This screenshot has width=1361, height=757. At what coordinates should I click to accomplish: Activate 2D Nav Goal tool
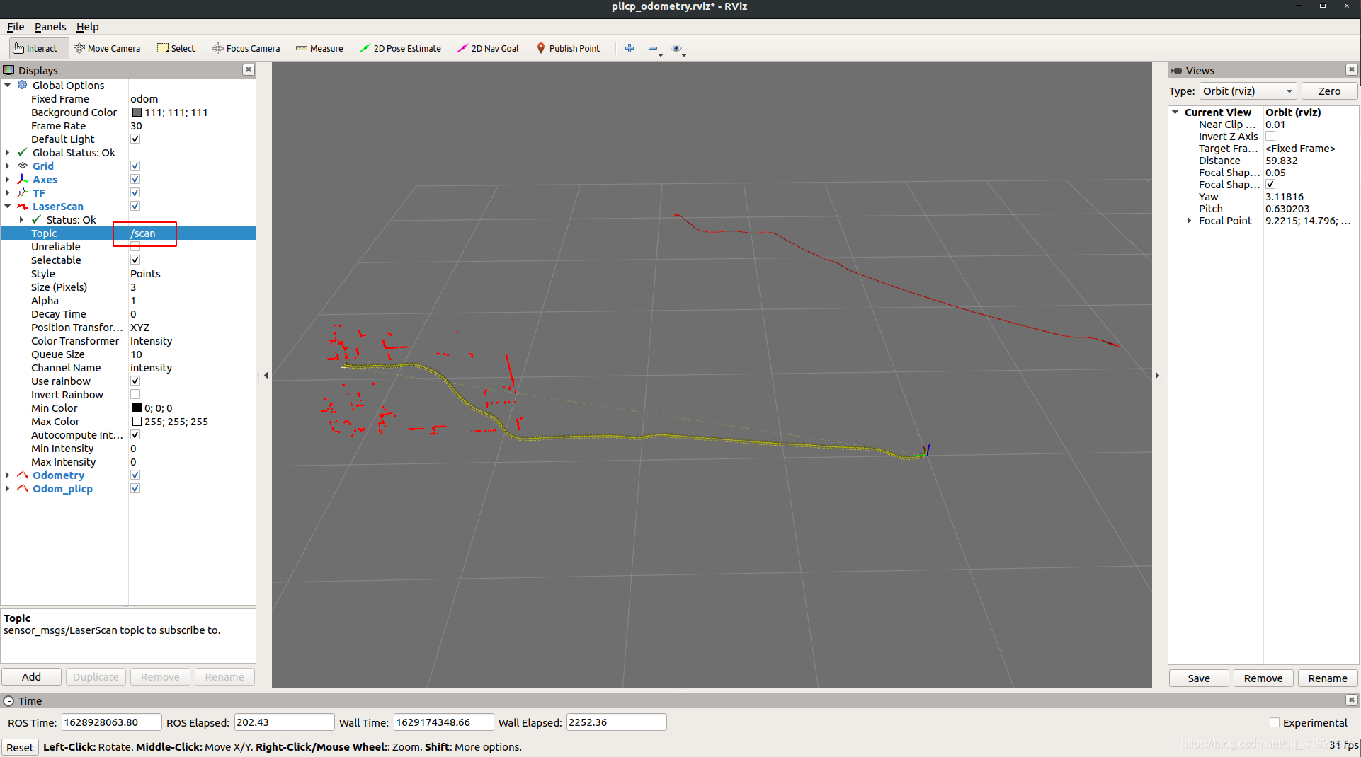488,48
